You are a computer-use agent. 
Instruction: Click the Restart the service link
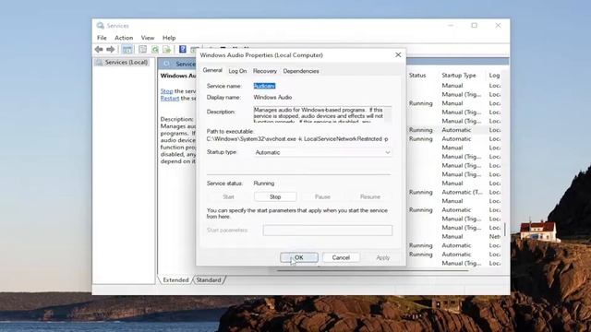170,99
